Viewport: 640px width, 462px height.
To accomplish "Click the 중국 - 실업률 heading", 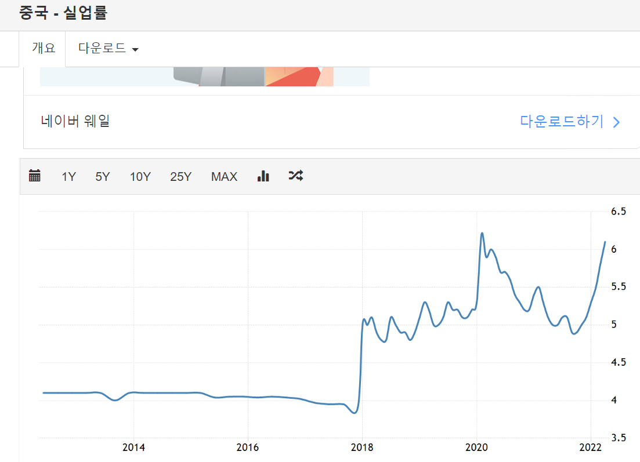I will 63,13.
